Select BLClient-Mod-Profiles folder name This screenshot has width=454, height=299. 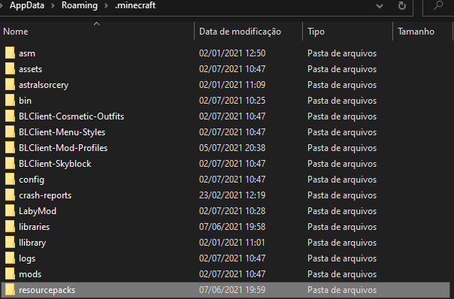point(63,148)
